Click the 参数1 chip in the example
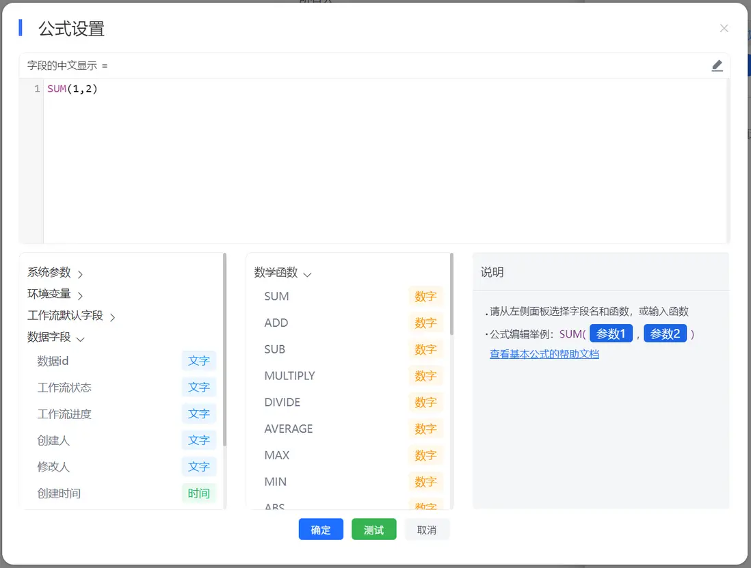751x568 pixels. [x=611, y=334]
